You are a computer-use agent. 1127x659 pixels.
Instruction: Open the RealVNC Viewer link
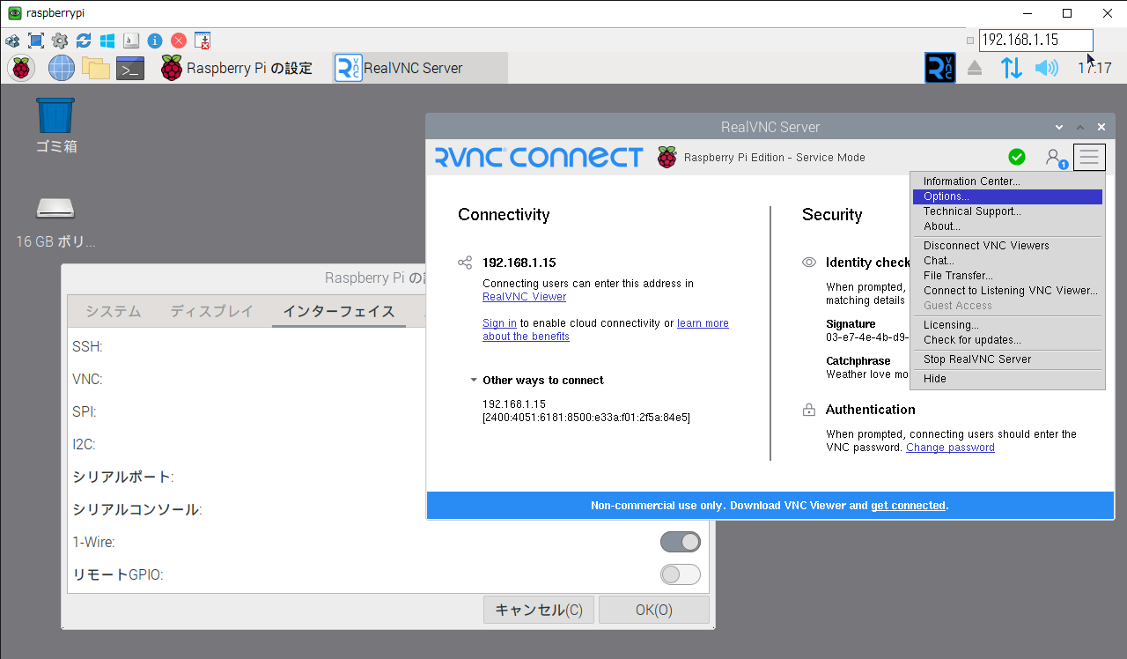(525, 297)
